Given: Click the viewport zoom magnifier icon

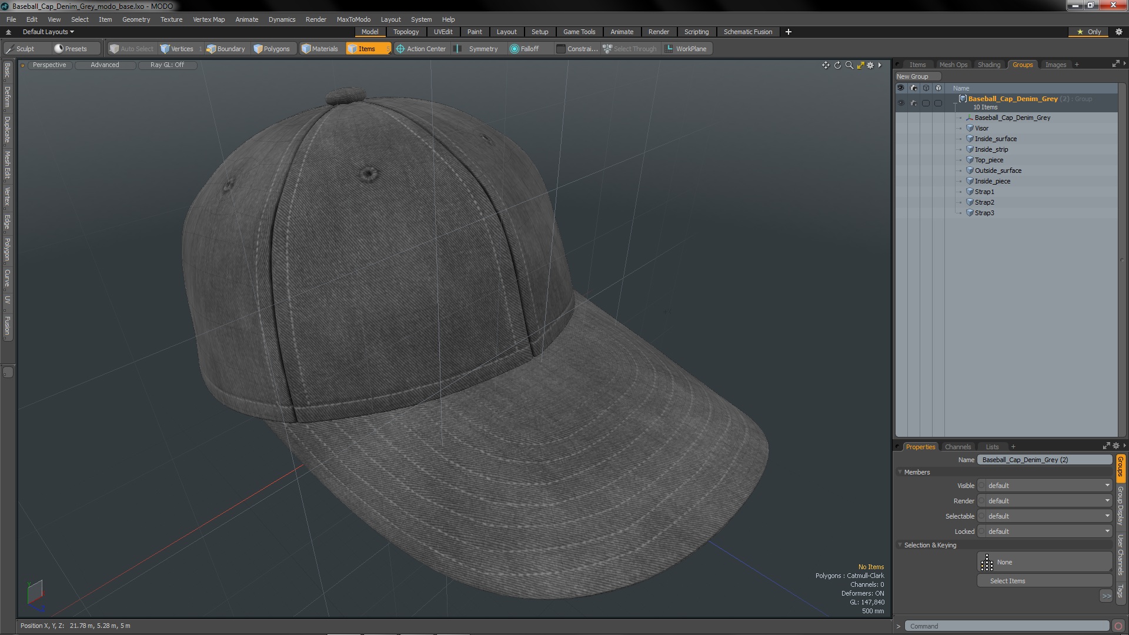Looking at the screenshot, I should (x=849, y=65).
